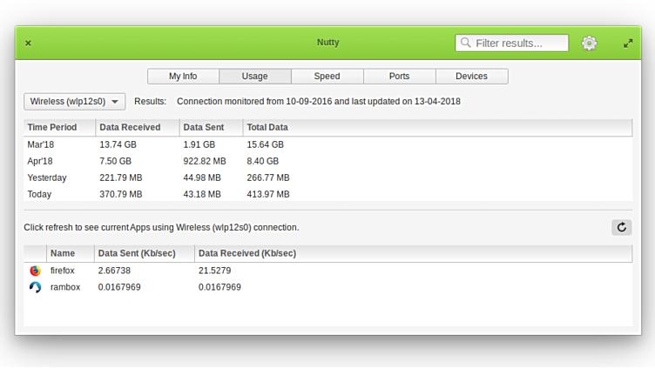Open the Wireless (wlp12s0) connection dropdown

(x=75, y=102)
